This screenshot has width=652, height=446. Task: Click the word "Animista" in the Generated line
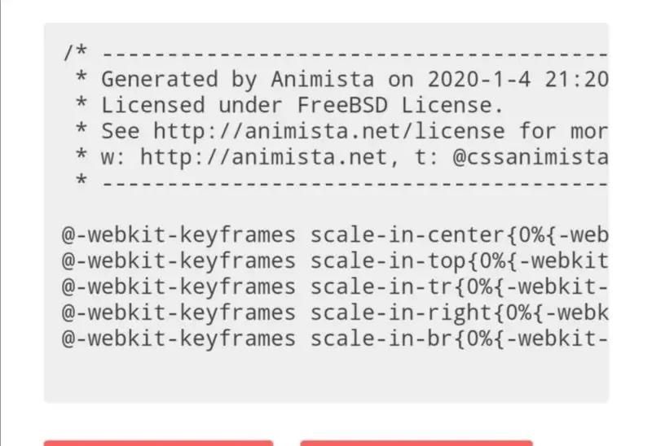coord(322,80)
